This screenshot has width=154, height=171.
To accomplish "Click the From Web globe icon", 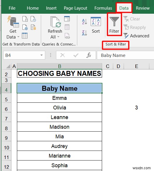I will click(x=25, y=27).
